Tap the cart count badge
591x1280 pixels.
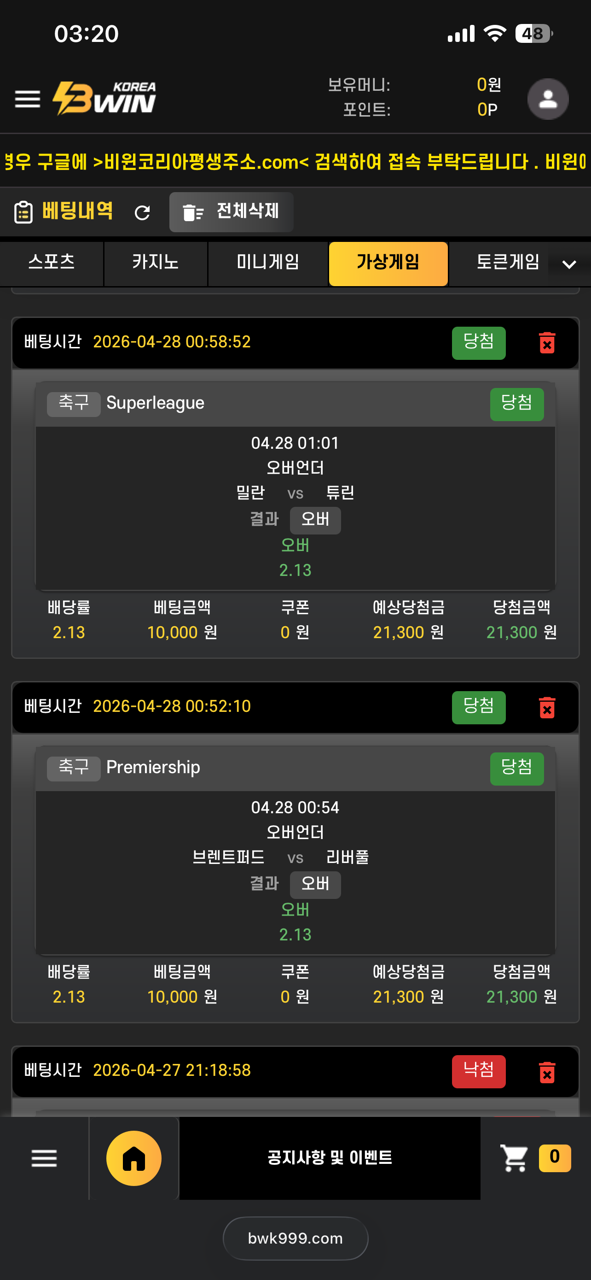pyautogui.click(x=554, y=1158)
